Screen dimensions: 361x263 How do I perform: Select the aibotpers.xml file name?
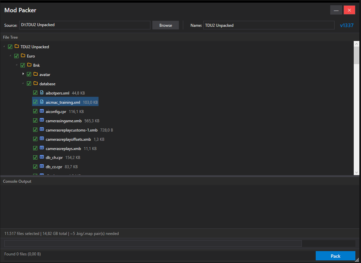57,93
